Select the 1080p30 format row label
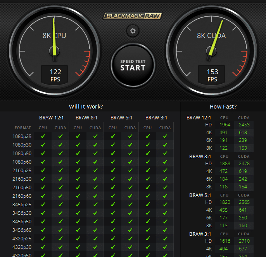The height and width of the screenshot is (257, 266). [x=22, y=145]
